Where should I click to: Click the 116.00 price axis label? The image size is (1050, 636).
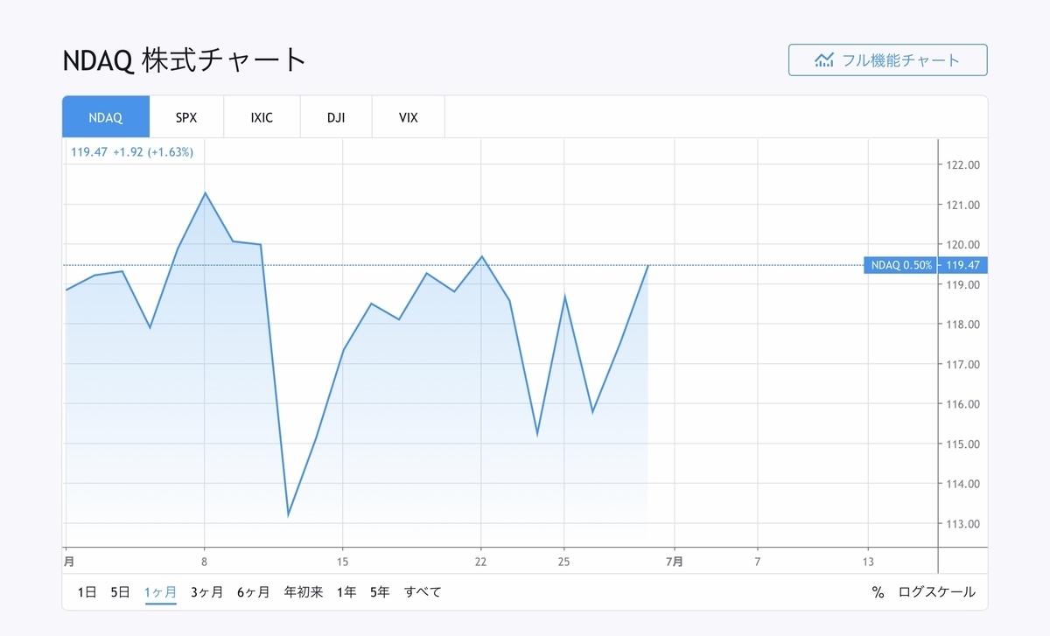tap(962, 404)
